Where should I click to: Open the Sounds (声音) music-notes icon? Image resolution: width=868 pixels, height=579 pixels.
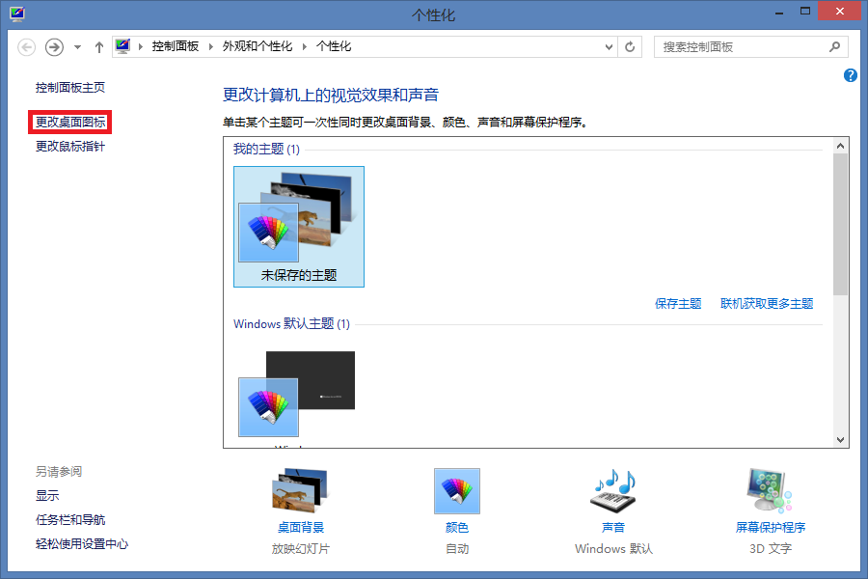[x=614, y=490]
